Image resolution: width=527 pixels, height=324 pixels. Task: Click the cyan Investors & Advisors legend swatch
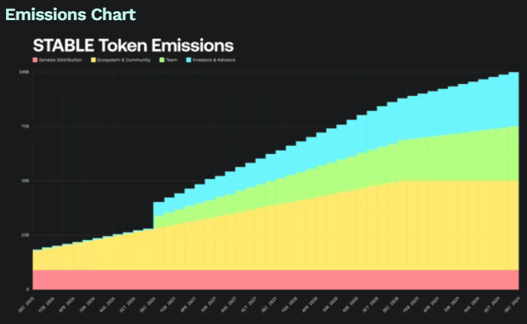point(188,60)
